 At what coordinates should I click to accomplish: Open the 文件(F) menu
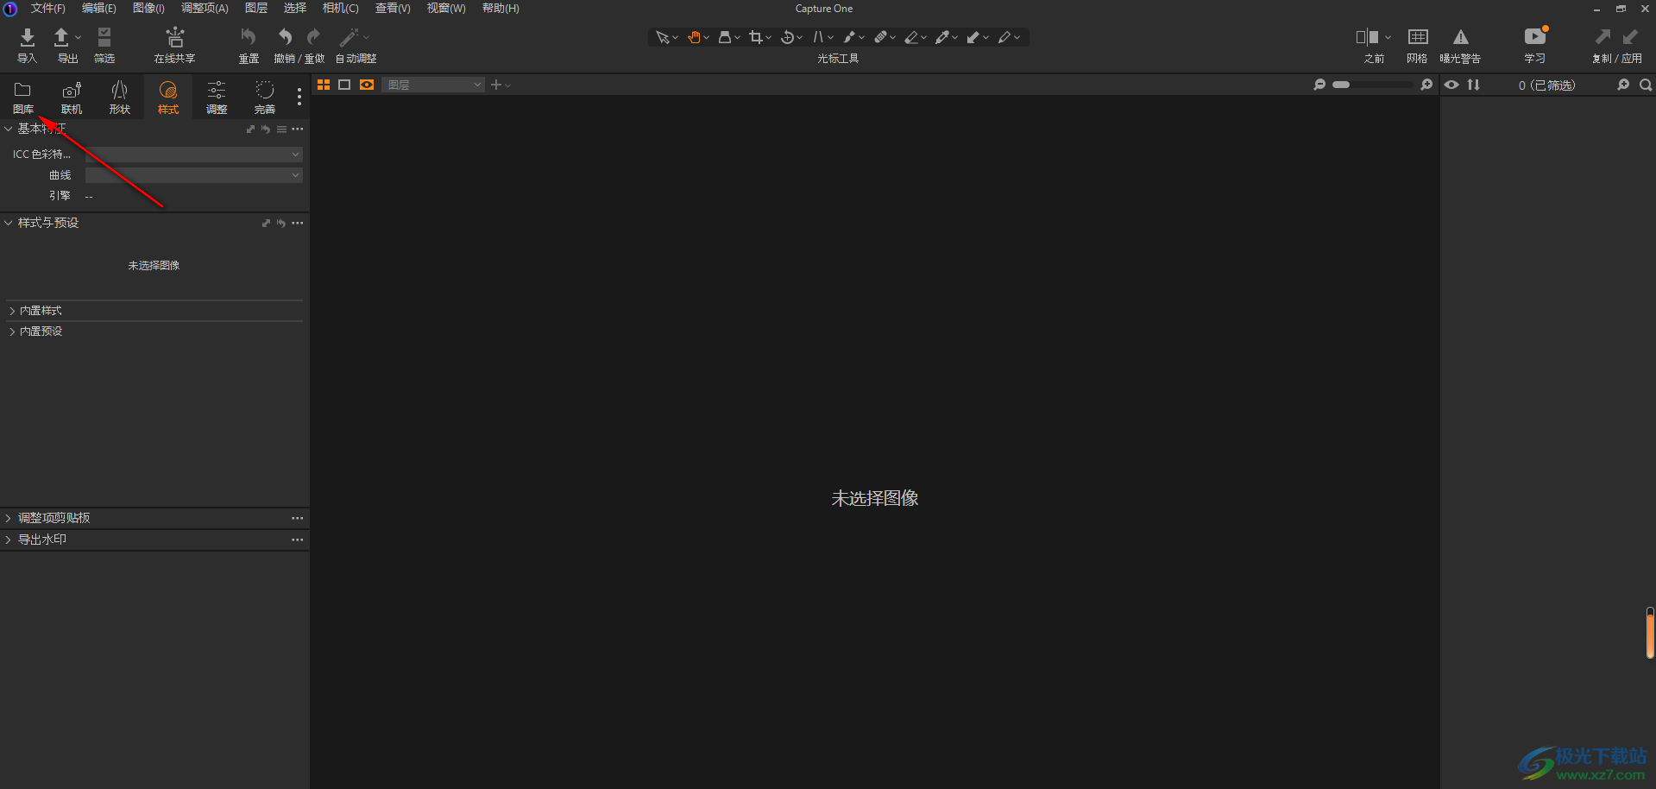pos(47,9)
